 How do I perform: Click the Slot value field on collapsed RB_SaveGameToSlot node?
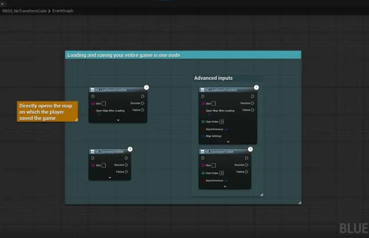104,165
